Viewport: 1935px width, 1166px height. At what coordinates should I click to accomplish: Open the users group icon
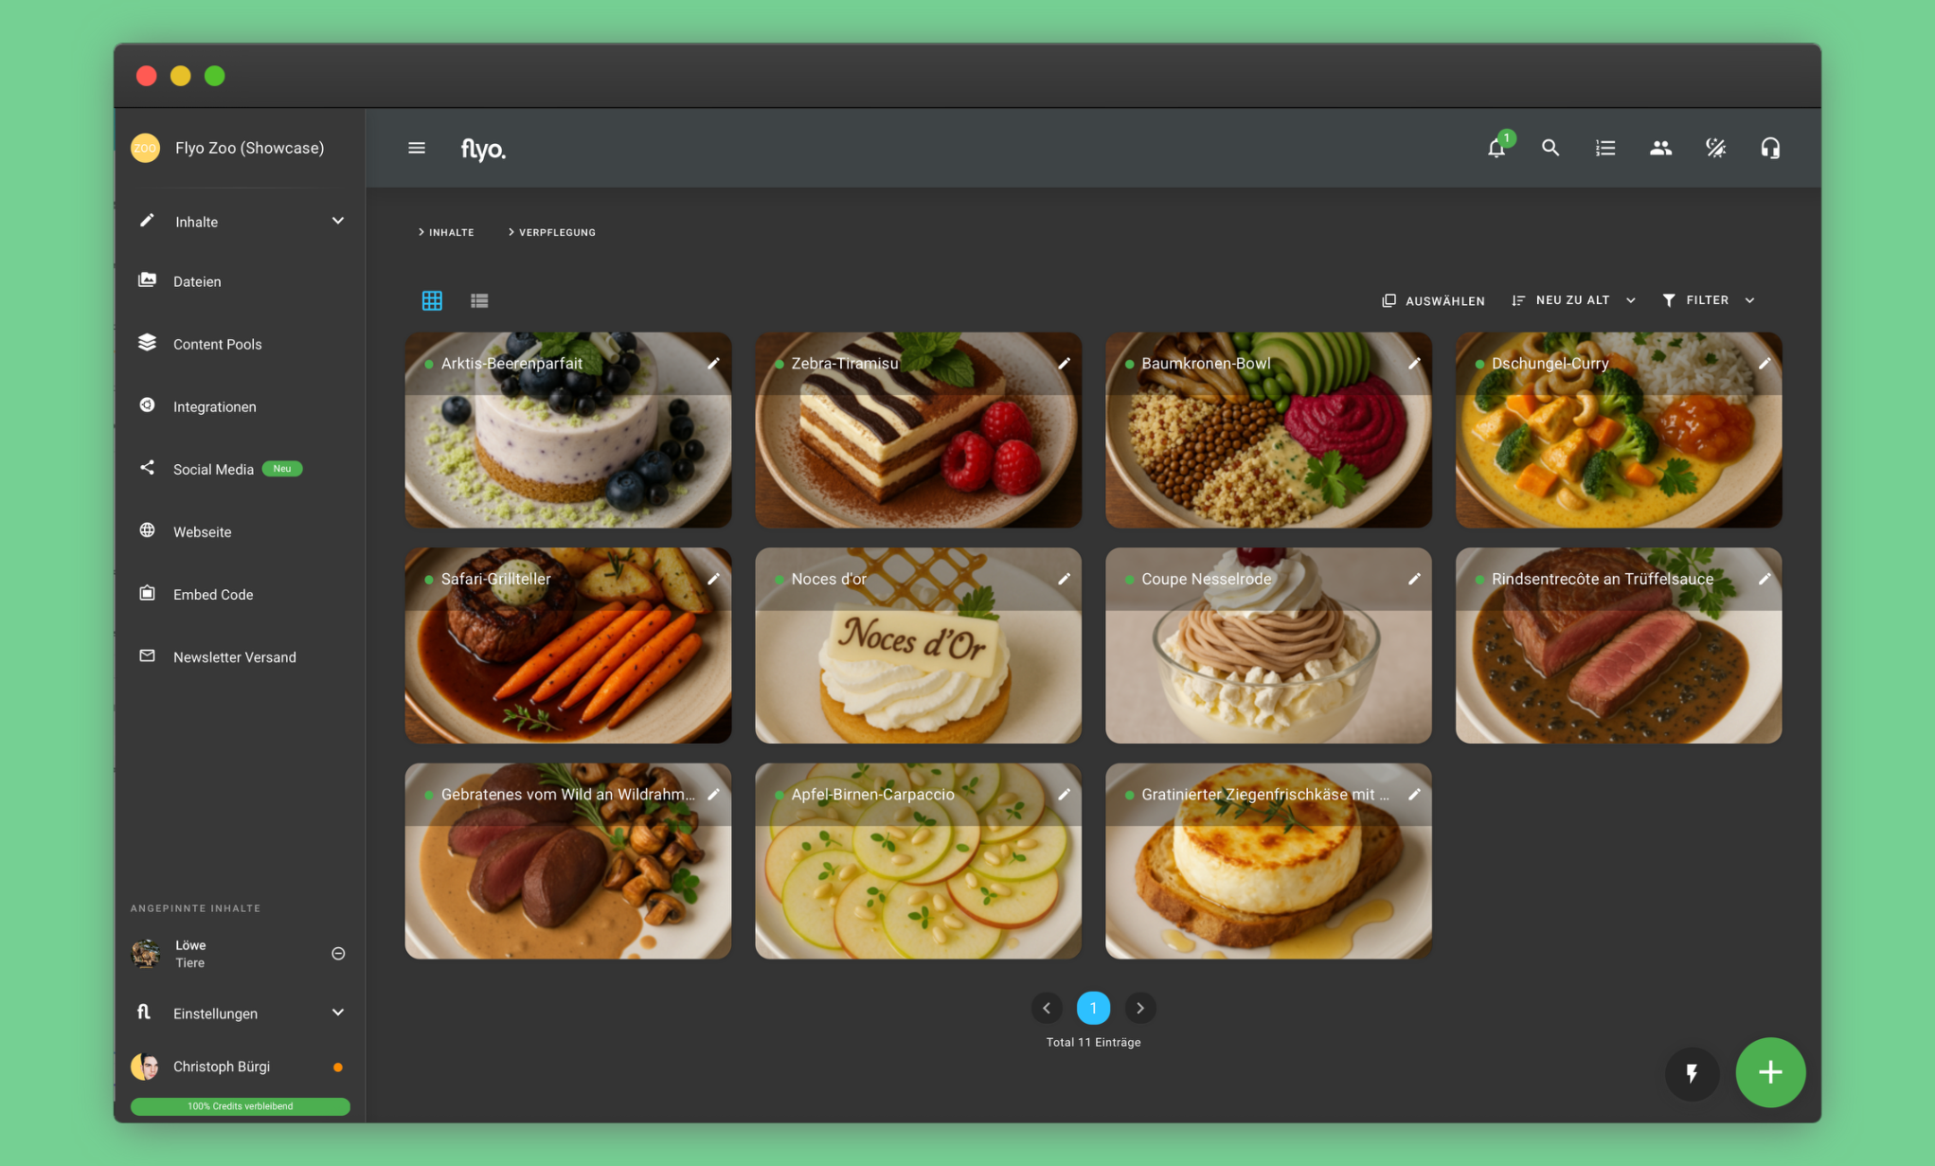pos(1660,148)
